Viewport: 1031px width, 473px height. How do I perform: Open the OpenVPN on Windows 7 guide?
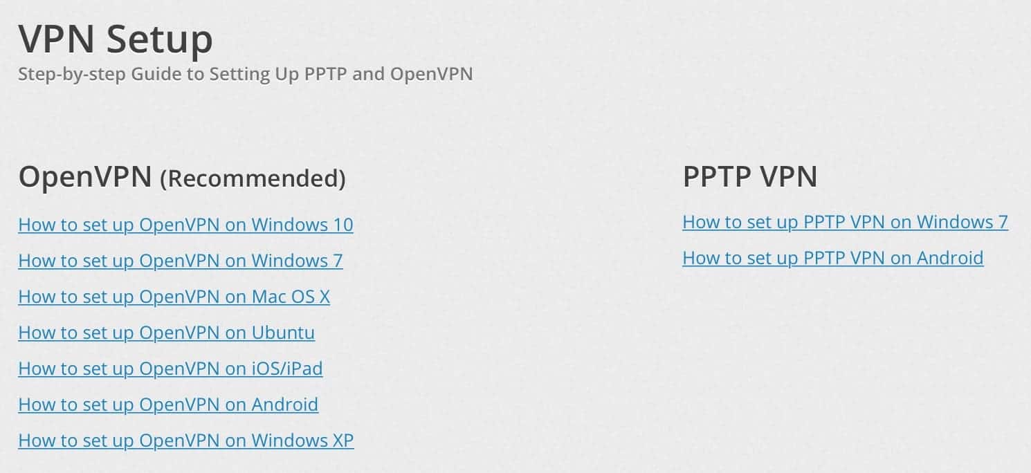tap(180, 261)
